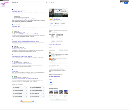Click the Sign in button

[126, 3]
